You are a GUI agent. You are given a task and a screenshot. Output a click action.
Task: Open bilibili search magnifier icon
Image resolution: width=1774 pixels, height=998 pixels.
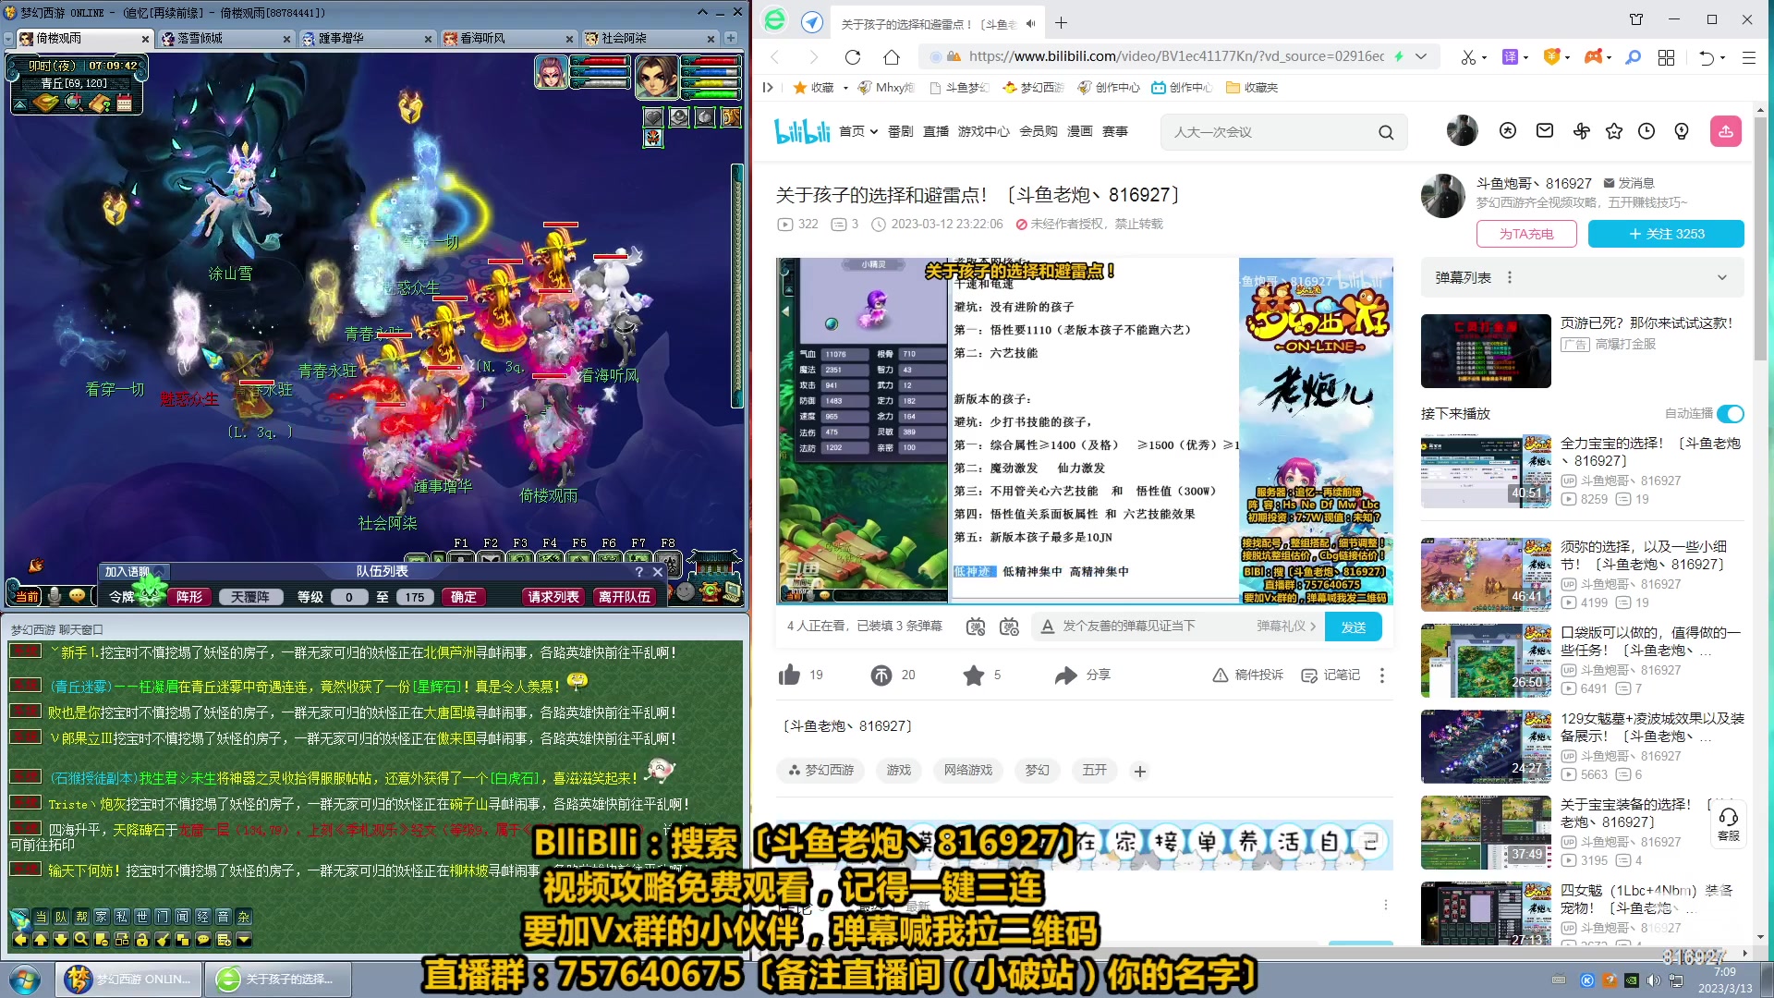pyautogui.click(x=1386, y=132)
